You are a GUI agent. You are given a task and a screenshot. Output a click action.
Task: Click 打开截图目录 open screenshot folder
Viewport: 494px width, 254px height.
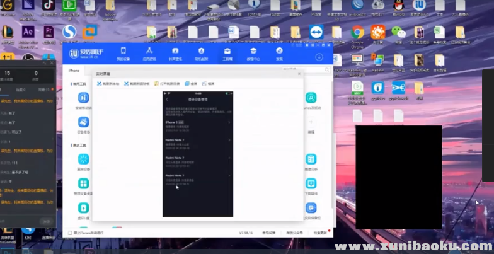(x=166, y=84)
